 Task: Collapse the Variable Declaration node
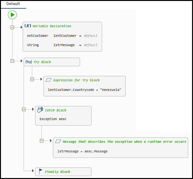pos(12,28)
